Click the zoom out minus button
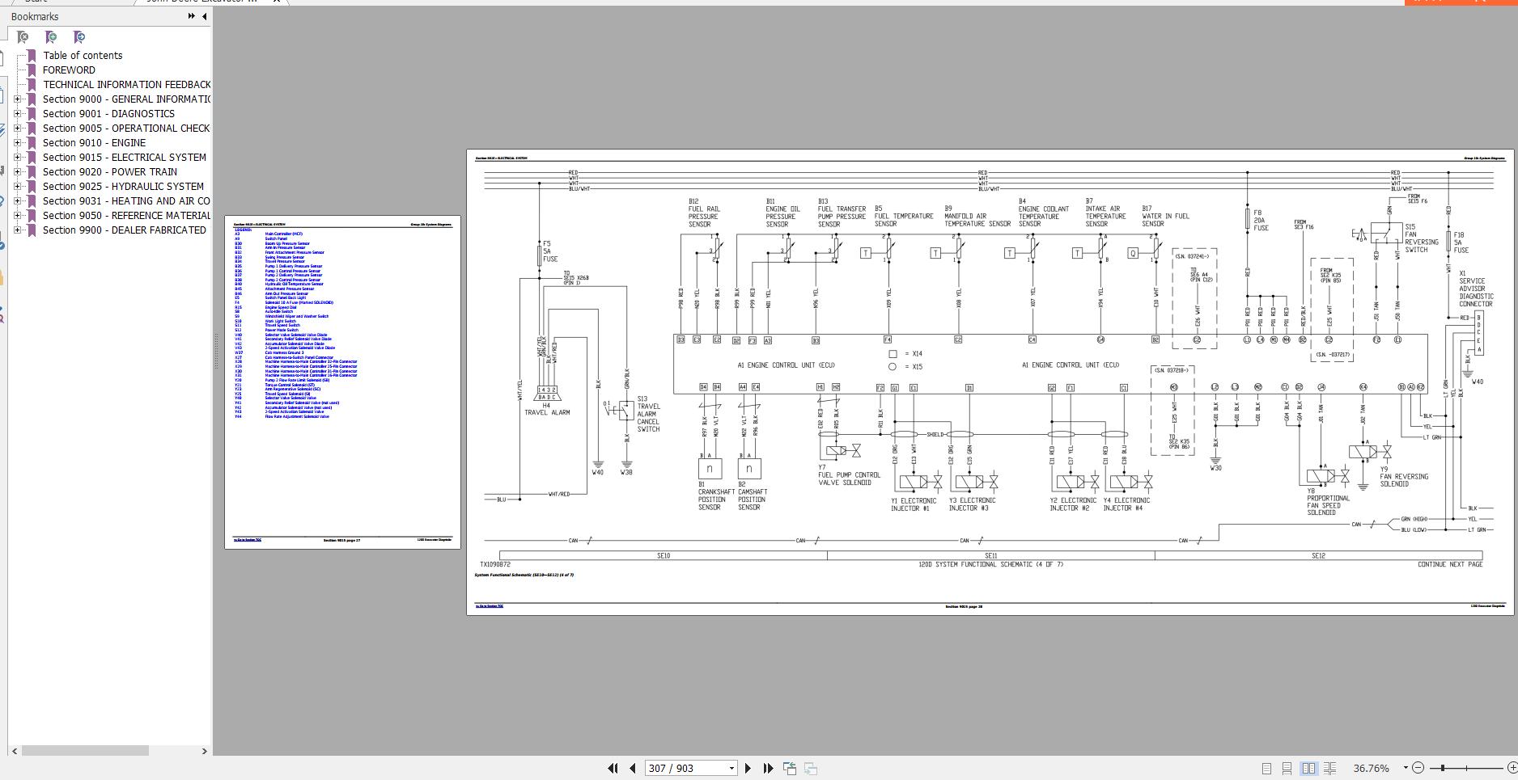This screenshot has height=780, width=1518. 1418,768
